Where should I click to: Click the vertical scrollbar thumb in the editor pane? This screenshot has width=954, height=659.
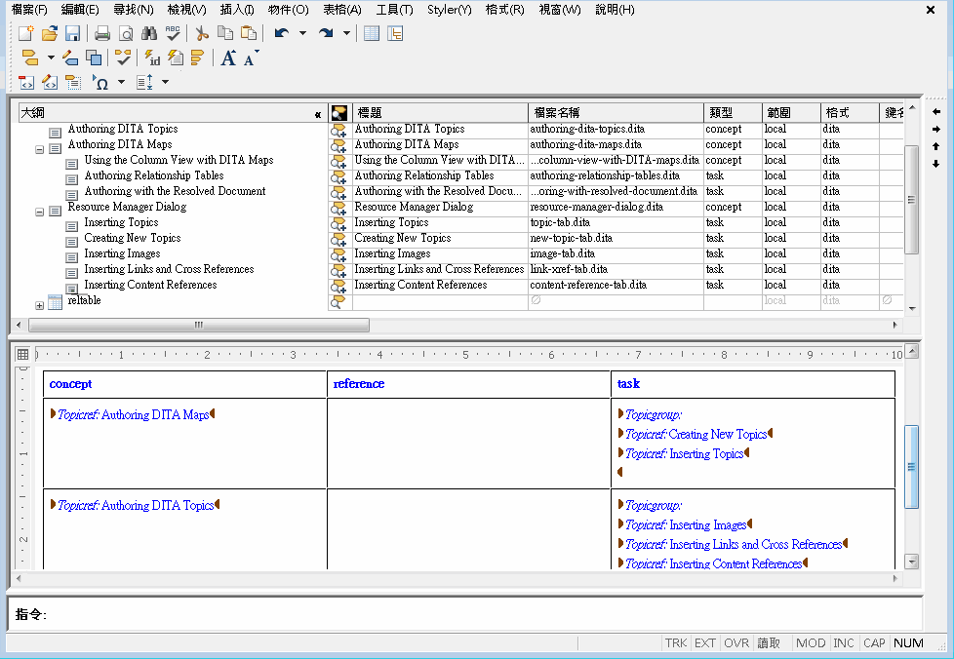point(911,466)
